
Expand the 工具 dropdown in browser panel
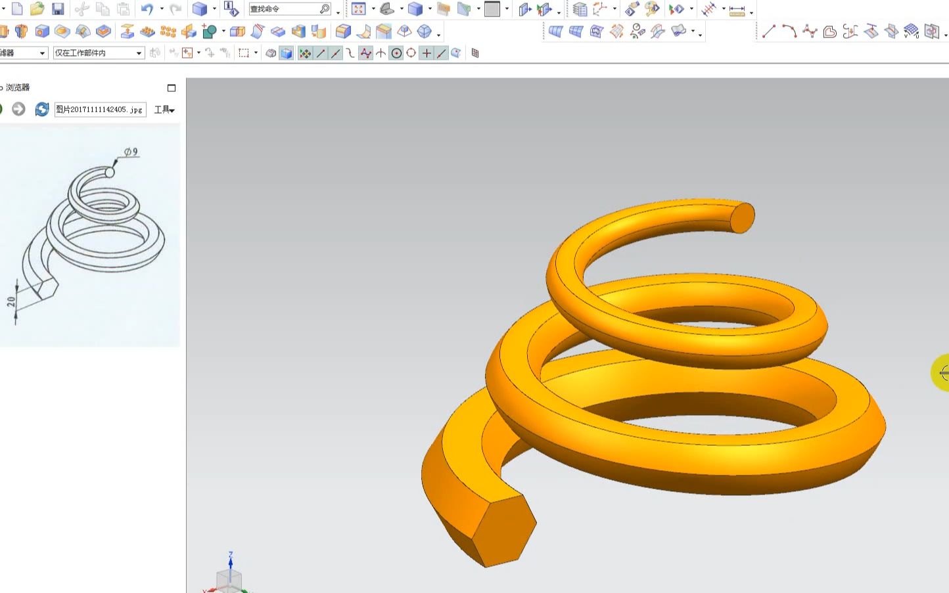pyautogui.click(x=164, y=110)
